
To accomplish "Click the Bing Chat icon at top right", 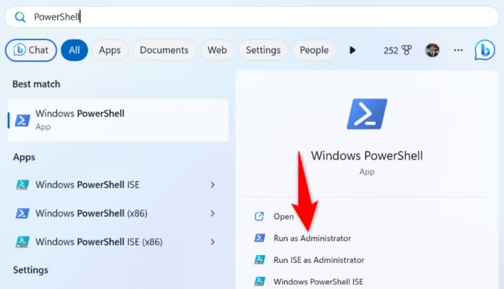I will [484, 50].
